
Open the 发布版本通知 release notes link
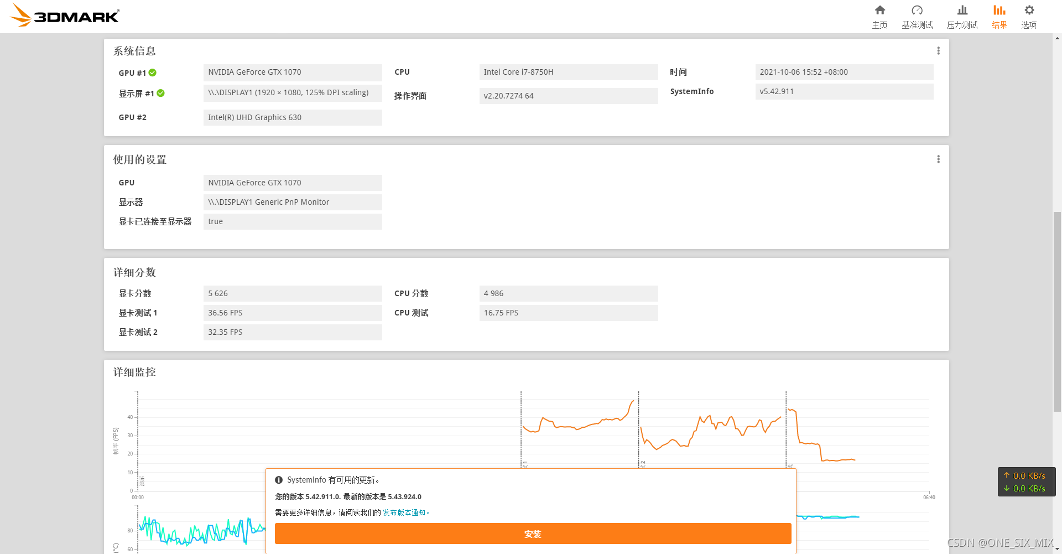(404, 512)
